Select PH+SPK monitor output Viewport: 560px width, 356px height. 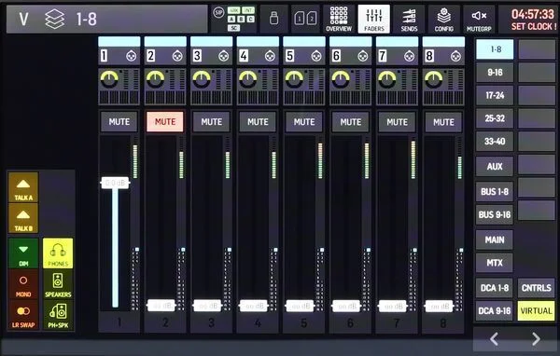pos(58,315)
